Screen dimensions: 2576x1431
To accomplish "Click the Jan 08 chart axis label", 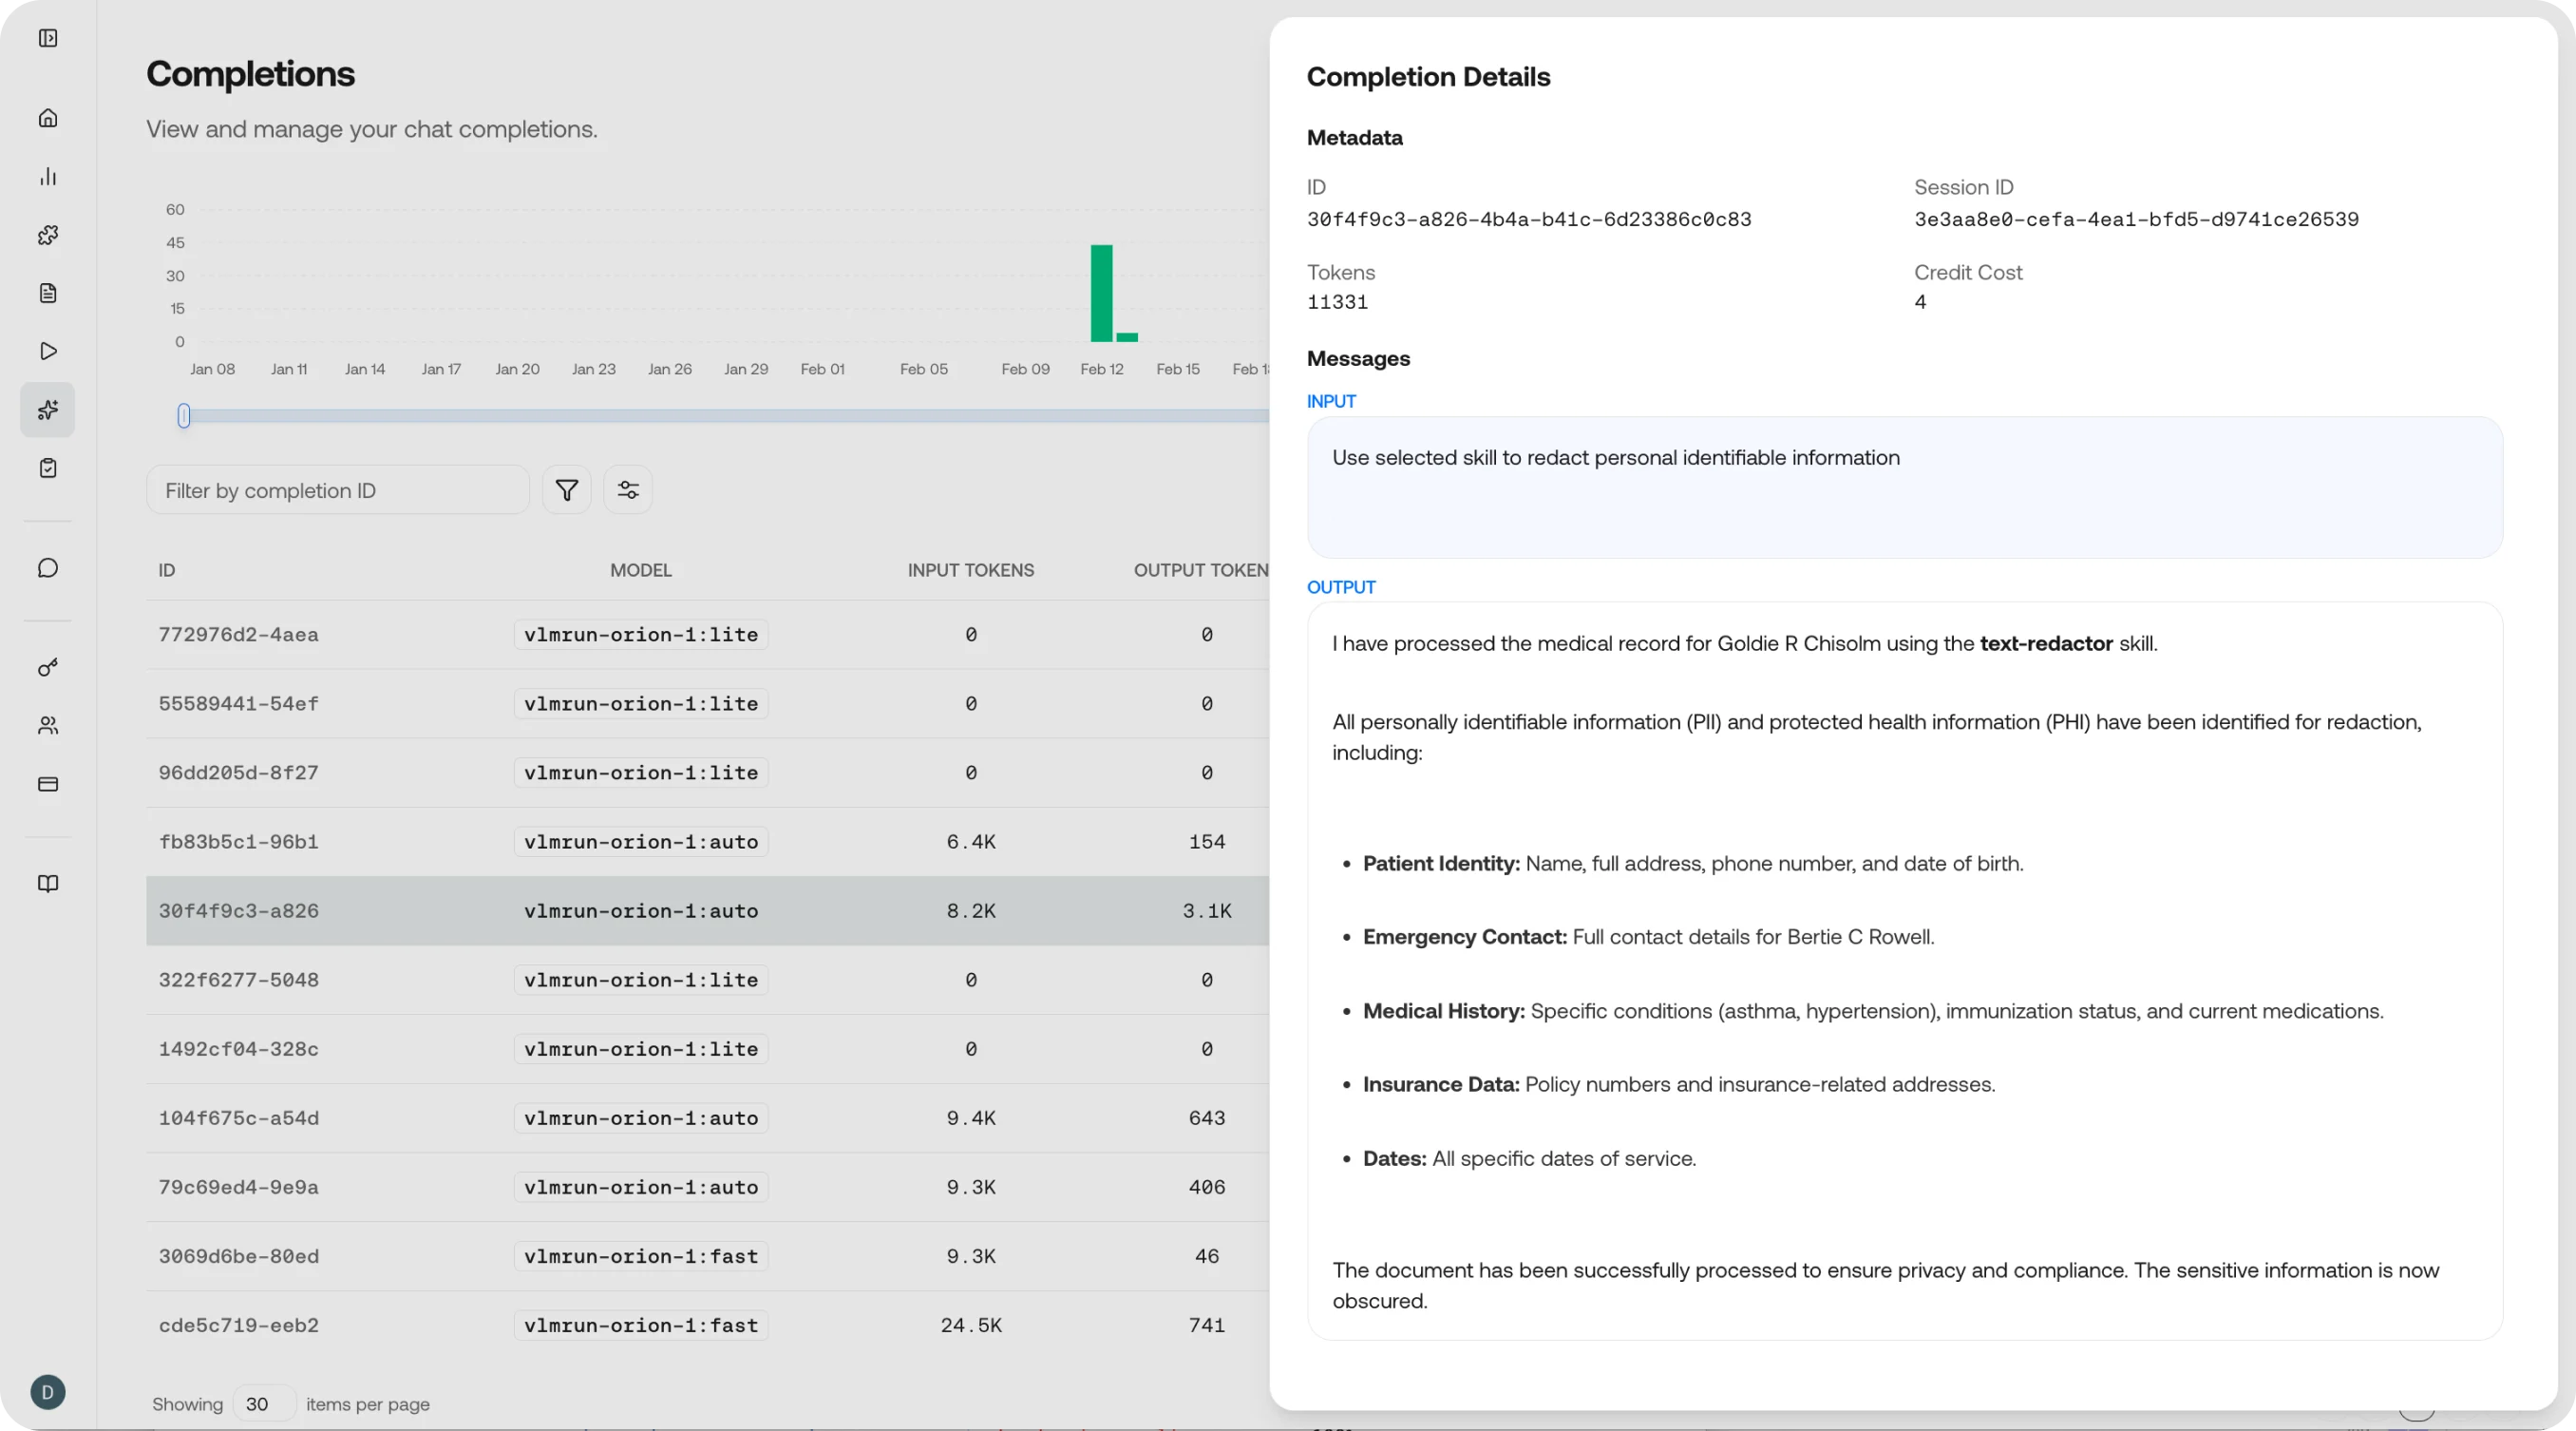I will [212, 370].
